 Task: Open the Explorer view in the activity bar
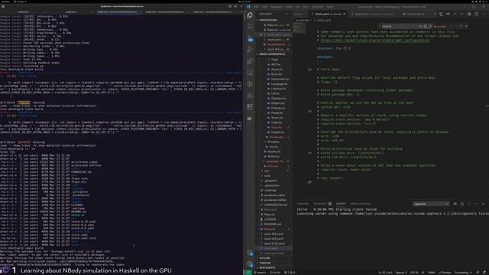pyautogui.click(x=250, y=15)
